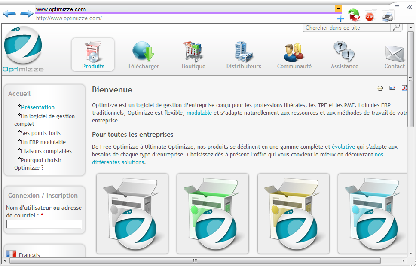The height and width of the screenshot is (266, 416).
Task: Click the horizontal scrollbar thumb at the bottom
Action: click(194, 260)
